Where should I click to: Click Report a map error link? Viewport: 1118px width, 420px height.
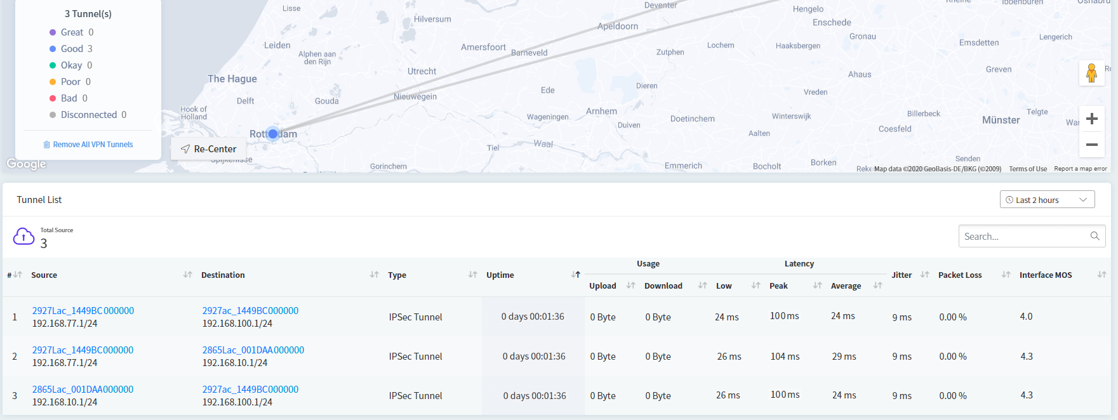pos(1081,169)
